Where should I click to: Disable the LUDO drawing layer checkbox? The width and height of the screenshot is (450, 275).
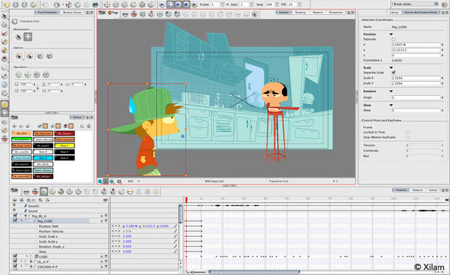pos(15,256)
